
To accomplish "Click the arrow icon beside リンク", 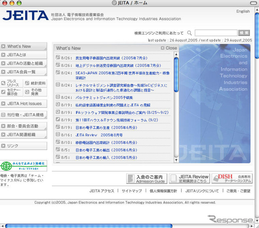I will [3, 146].
